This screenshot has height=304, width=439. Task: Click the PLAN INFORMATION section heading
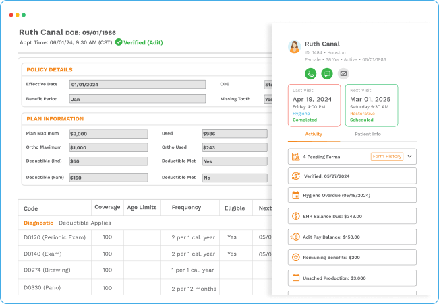(x=55, y=118)
